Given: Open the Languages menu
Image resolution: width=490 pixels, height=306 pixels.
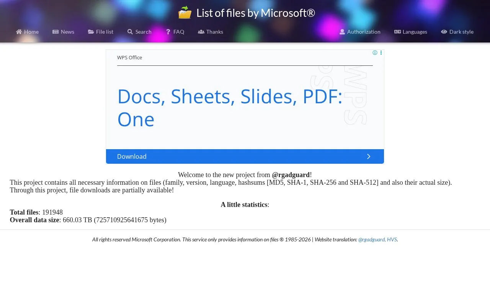Looking at the screenshot, I should (411, 32).
